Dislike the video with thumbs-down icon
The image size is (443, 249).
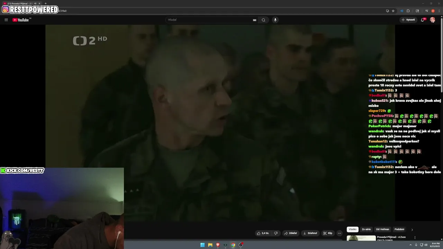pyautogui.click(x=276, y=233)
